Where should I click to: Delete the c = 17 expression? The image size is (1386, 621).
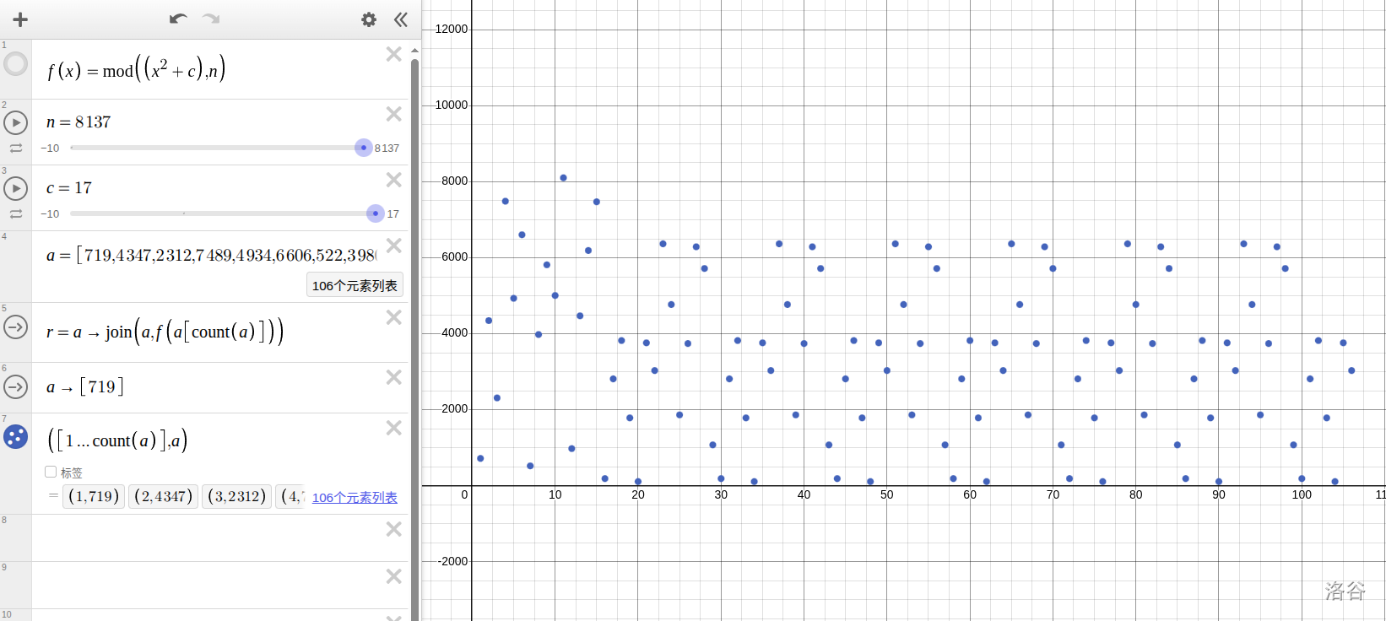click(393, 180)
